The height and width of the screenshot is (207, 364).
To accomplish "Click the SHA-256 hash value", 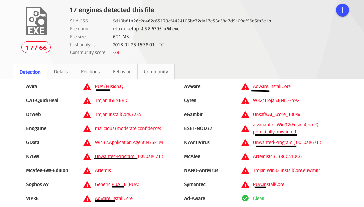I will pyautogui.click(x=192, y=21).
